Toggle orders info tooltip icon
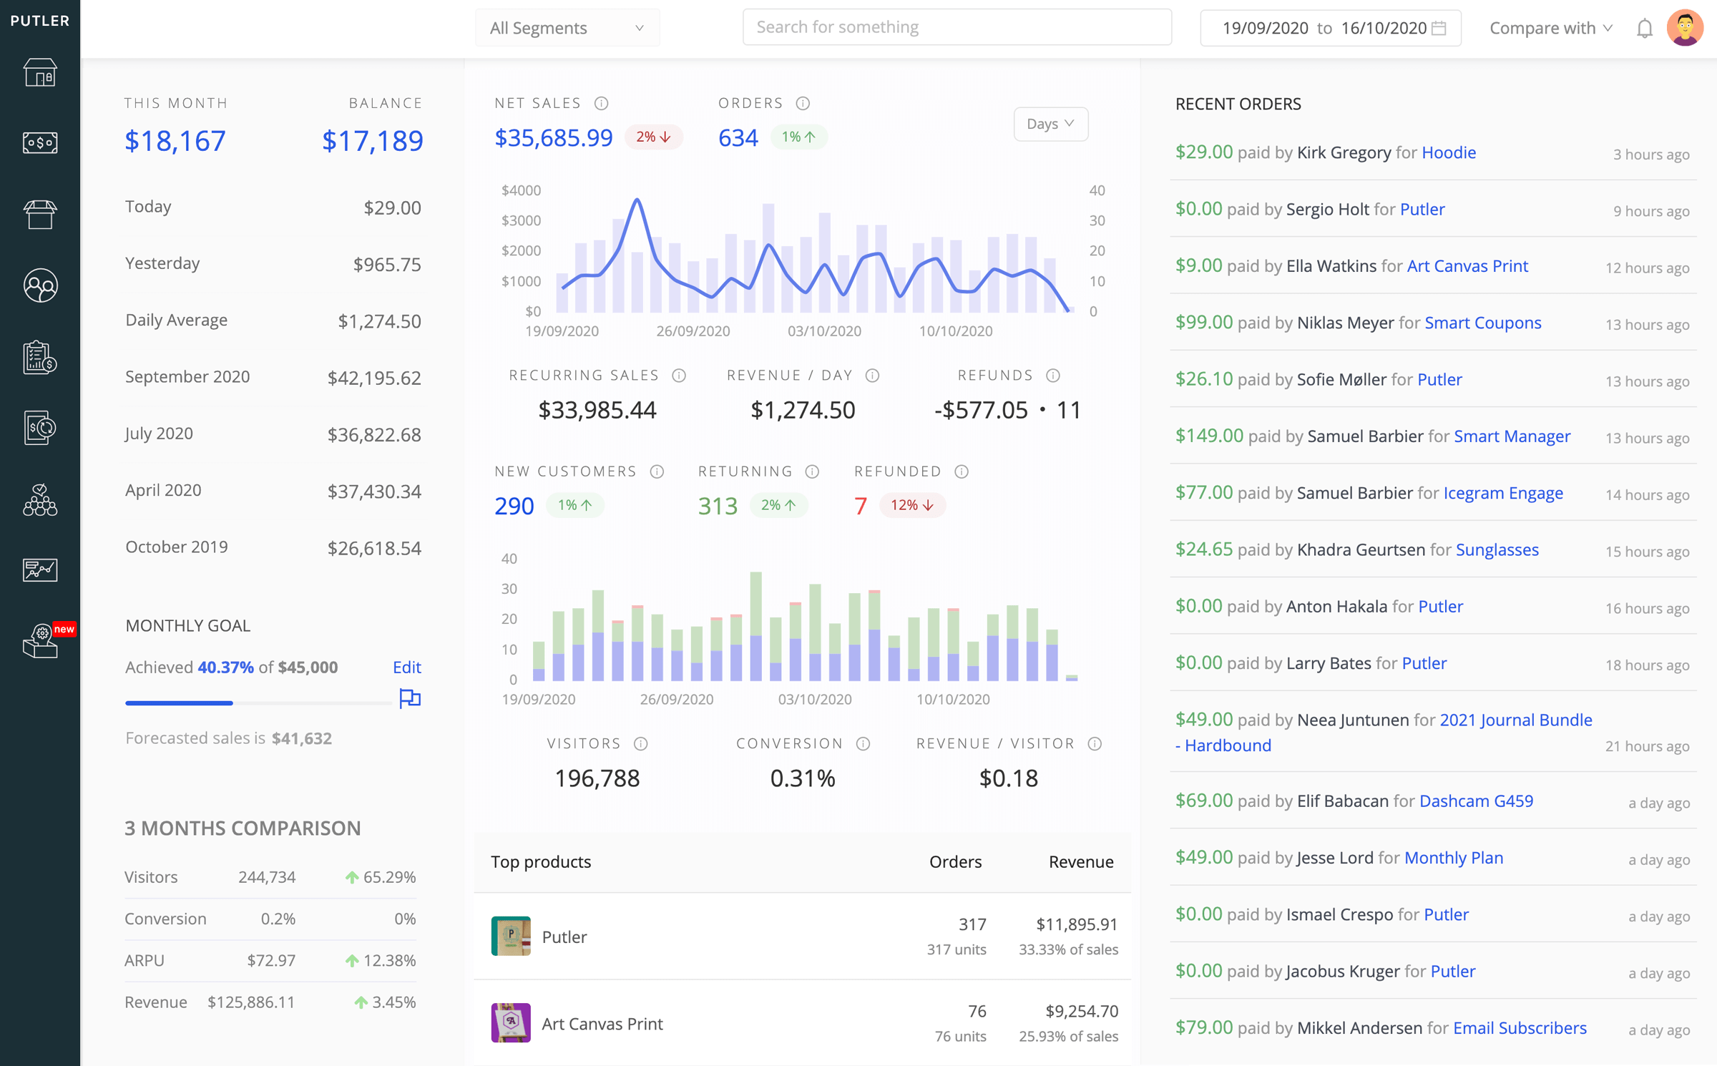Screen dimensions: 1717x1066 pos(802,103)
